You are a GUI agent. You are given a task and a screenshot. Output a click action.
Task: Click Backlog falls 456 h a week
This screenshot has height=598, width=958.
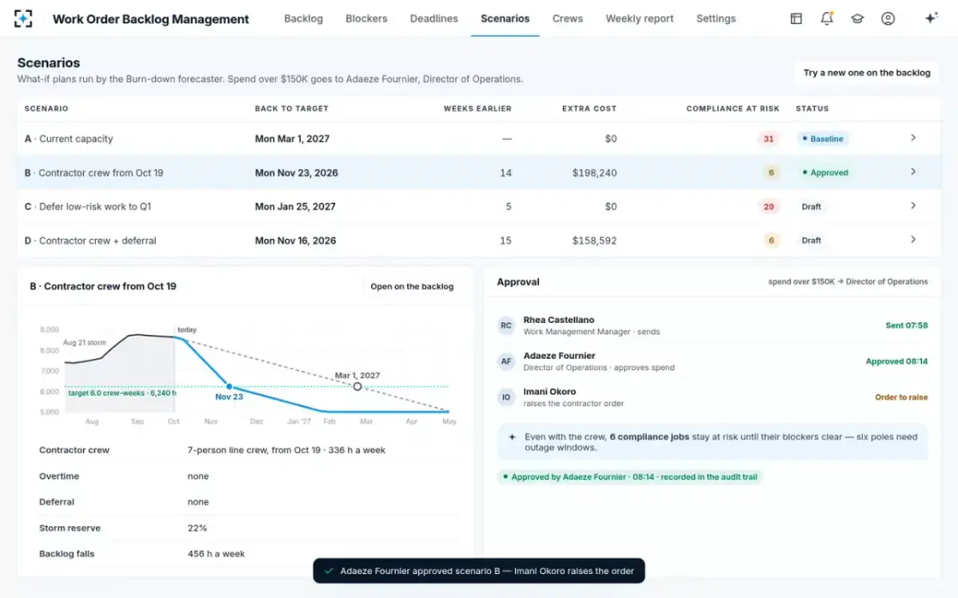[x=216, y=553]
